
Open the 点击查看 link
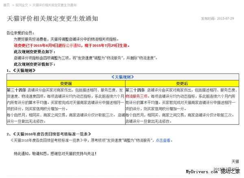click(x=163, y=140)
